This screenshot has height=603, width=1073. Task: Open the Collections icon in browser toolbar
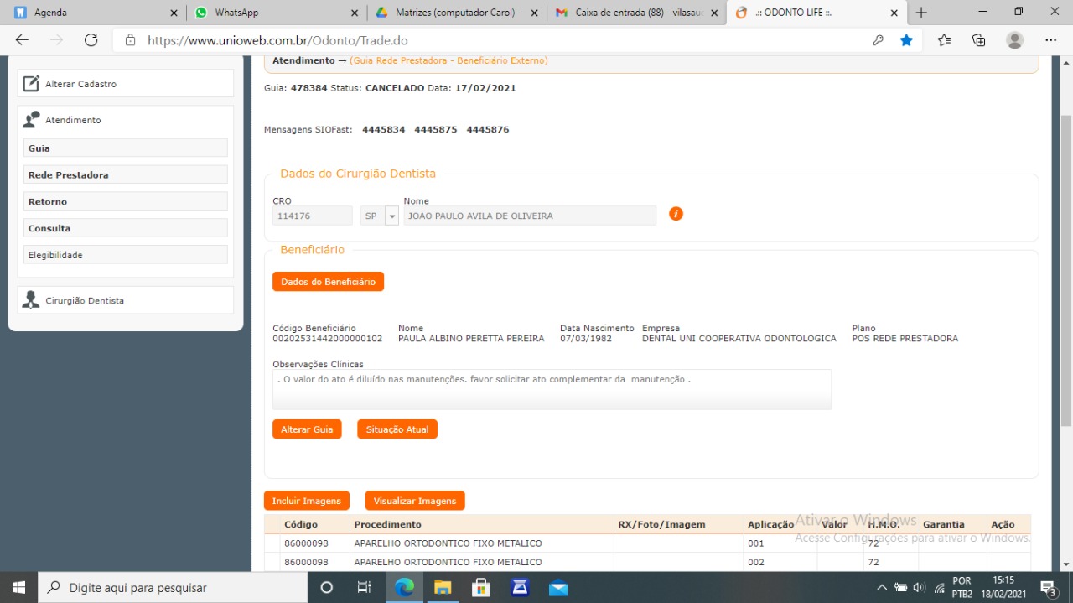978,40
